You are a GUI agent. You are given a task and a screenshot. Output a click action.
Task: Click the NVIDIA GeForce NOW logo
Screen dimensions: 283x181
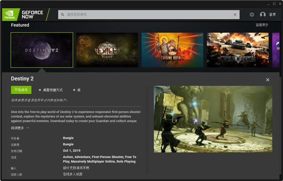click(x=25, y=15)
